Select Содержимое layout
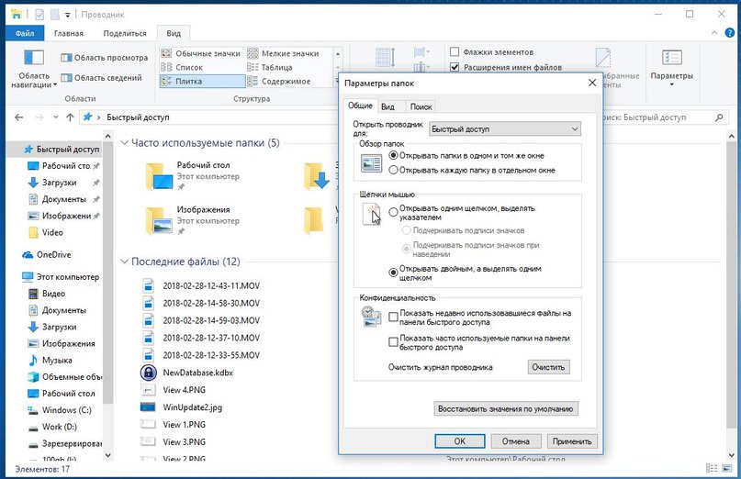The image size is (741, 479). [279, 82]
